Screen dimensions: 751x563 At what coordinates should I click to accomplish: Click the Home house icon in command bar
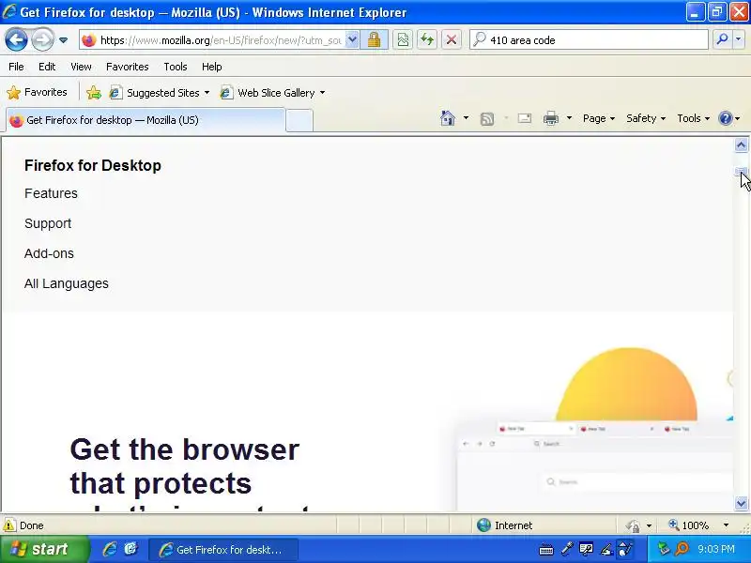point(448,118)
